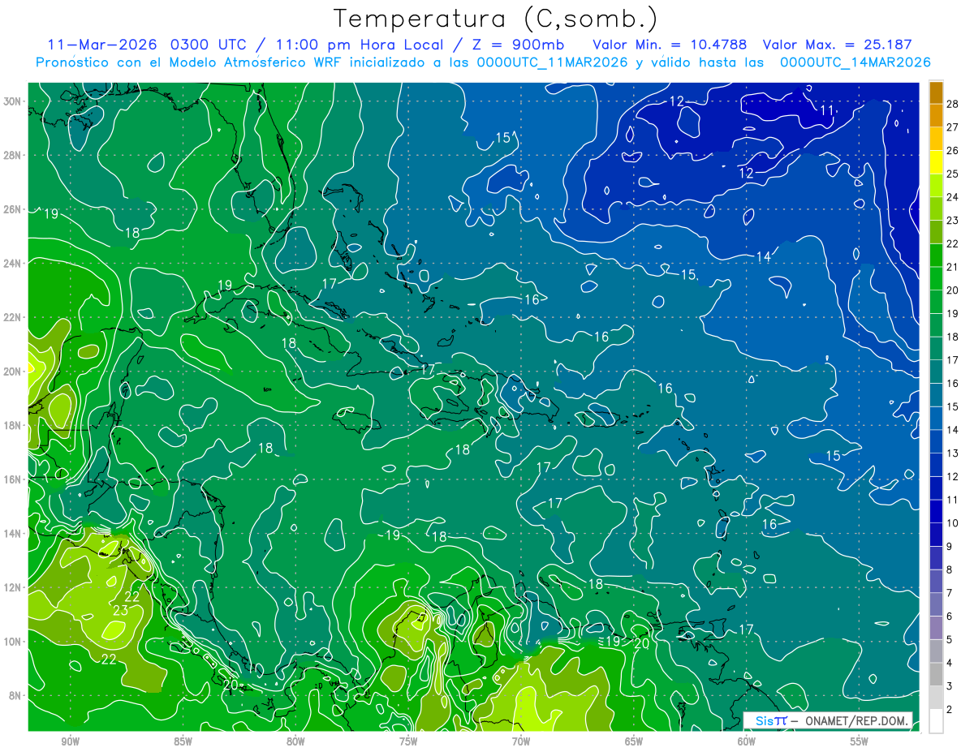Click the SisPI ONAMET/REP.DOM. logo box
The image size is (974, 752).
click(x=827, y=720)
